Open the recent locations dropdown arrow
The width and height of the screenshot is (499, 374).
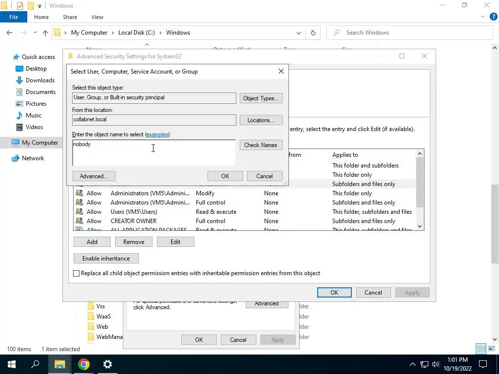point(35,33)
